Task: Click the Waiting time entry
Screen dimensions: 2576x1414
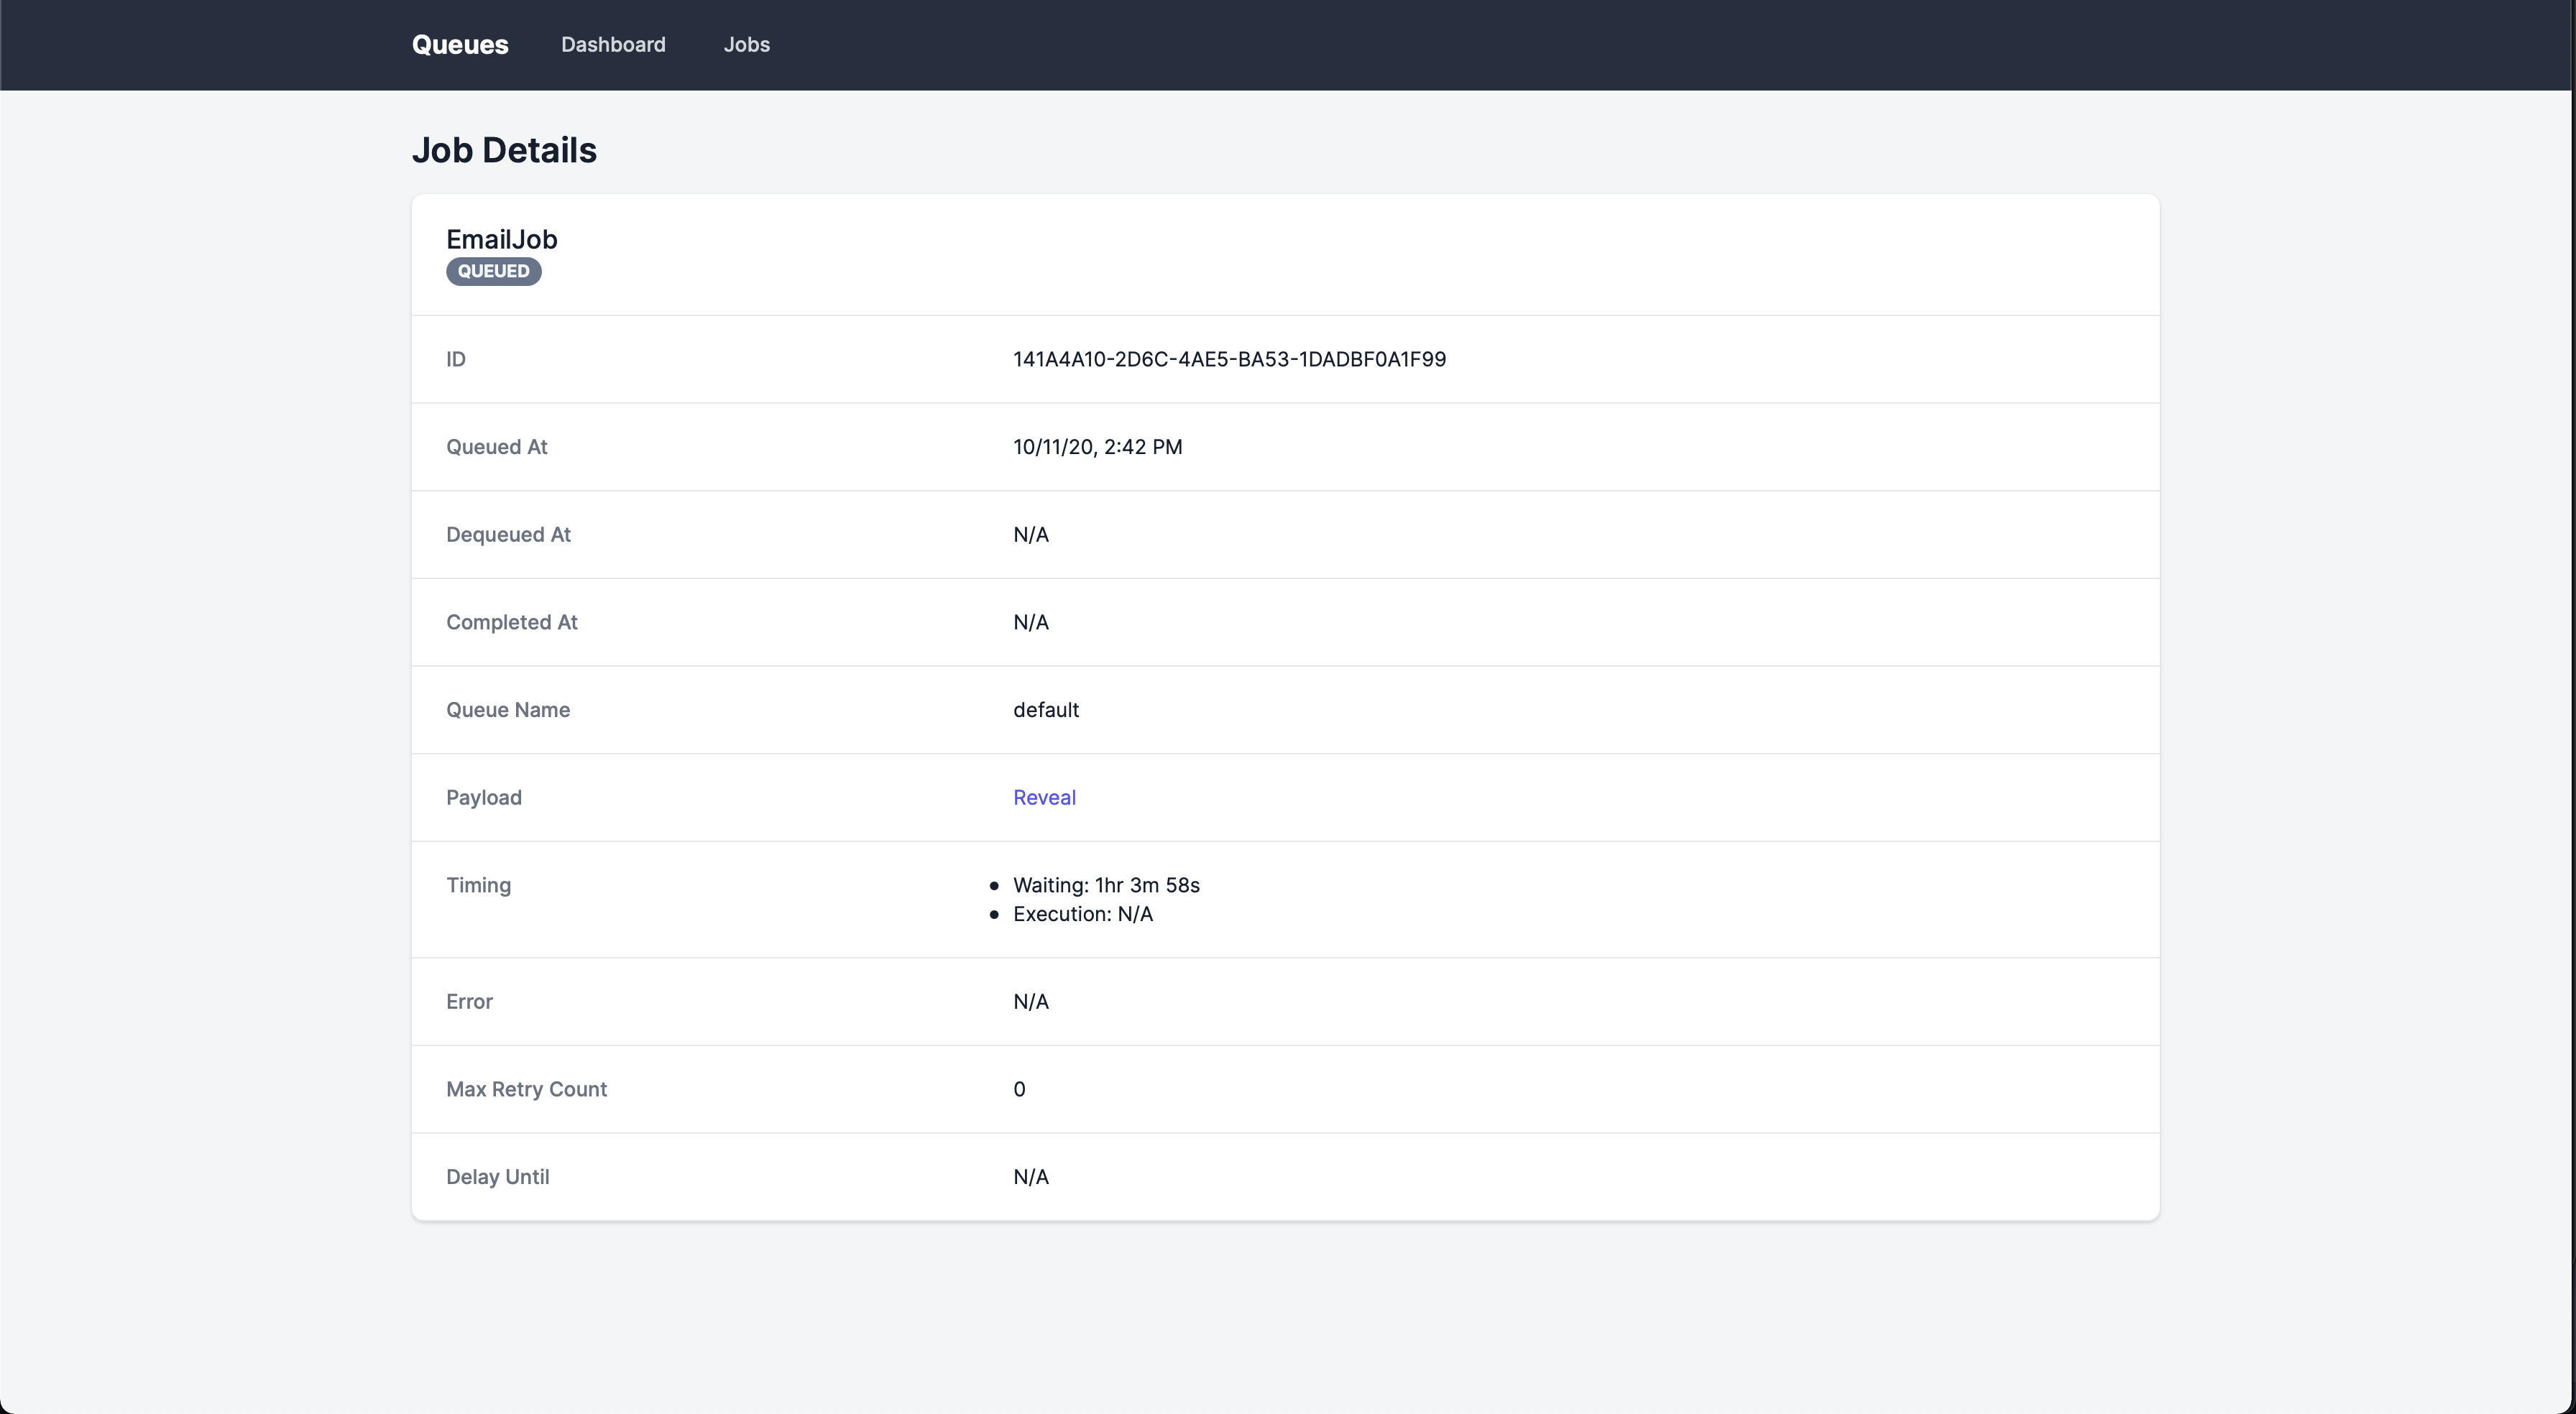Action: [x=1106, y=885]
